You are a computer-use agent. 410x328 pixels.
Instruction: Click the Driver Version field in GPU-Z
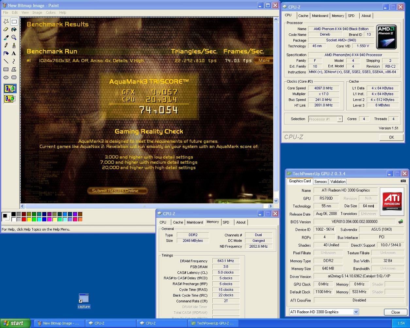(359, 276)
